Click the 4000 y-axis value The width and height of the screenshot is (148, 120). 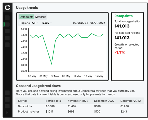pos(24,59)
